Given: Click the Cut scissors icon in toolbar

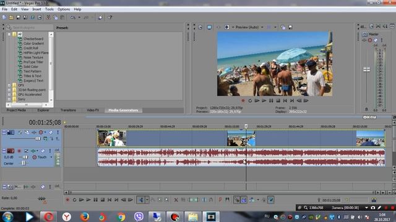Looking at the screenshot, I should pos(48,17).
